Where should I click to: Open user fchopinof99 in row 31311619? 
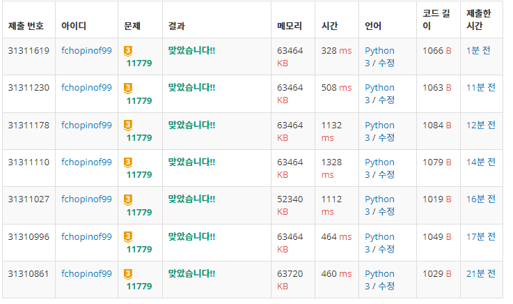(86, 51)
